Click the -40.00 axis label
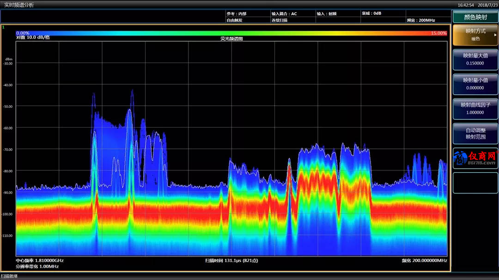Screen dimensions: 499x280 click(8, 85)
